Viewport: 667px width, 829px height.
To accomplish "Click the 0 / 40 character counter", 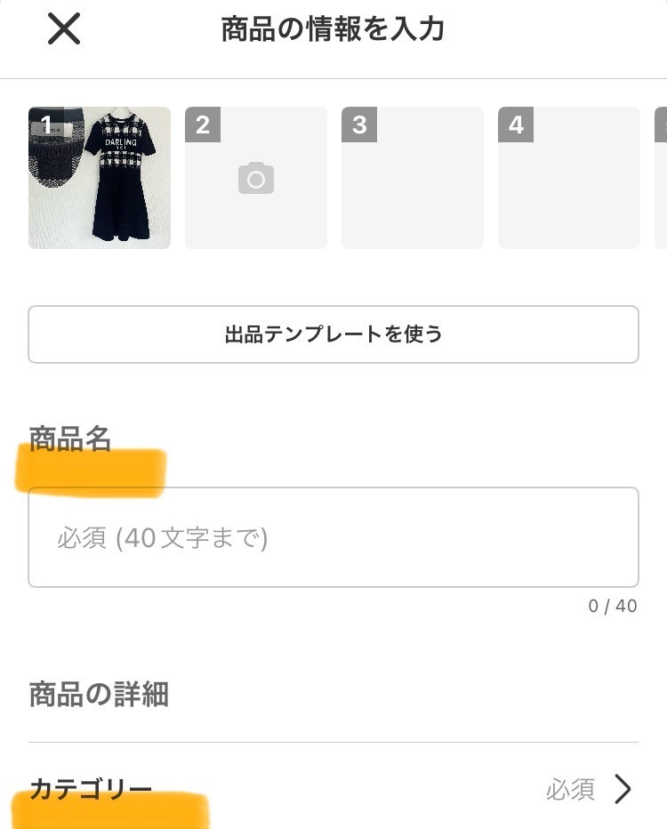I will [x=613, y=606].
